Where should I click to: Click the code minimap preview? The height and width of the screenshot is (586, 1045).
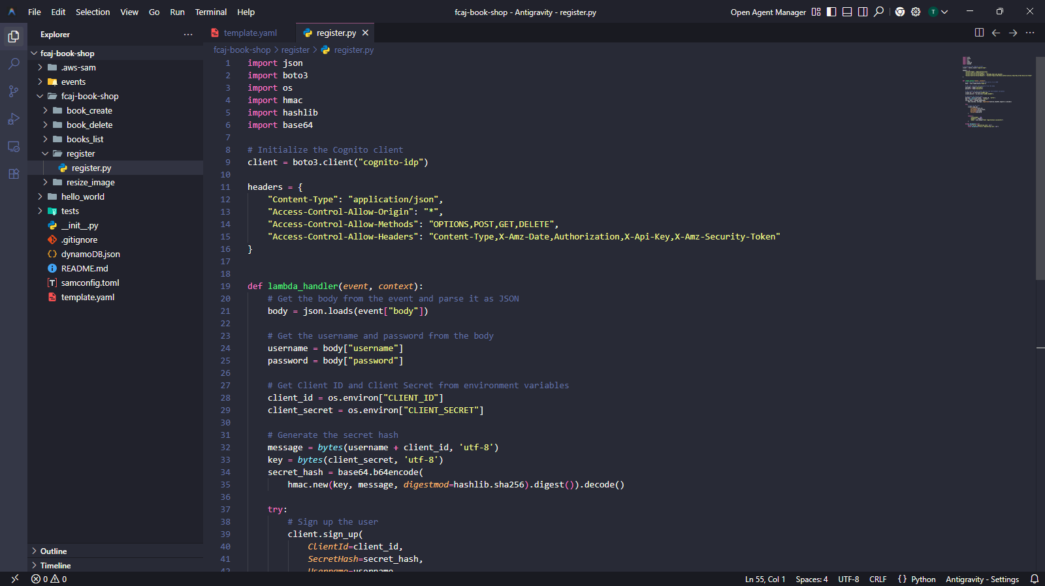pyautogui.click(x=997, y=91)
